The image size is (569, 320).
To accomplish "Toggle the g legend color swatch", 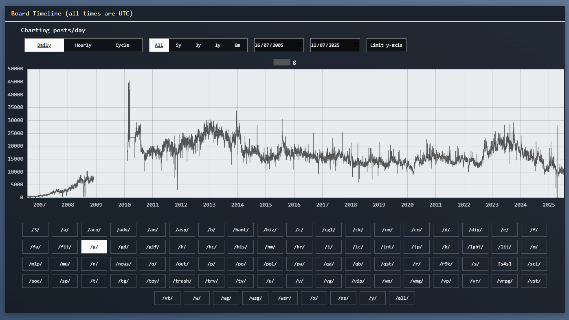I will pyautogui.click(x=282, y=62).
